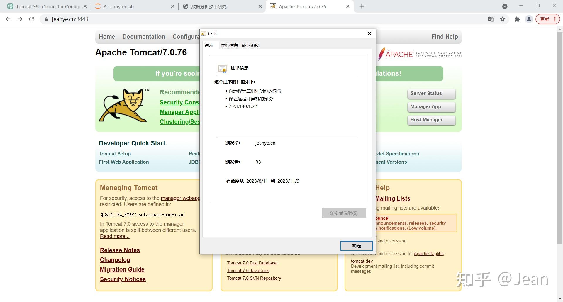Open the Manager Application link

click(179, 112)
